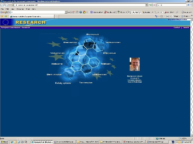Click the RSS Feeds icon
This screenshot has width=193, height=144.
(162, 16)
